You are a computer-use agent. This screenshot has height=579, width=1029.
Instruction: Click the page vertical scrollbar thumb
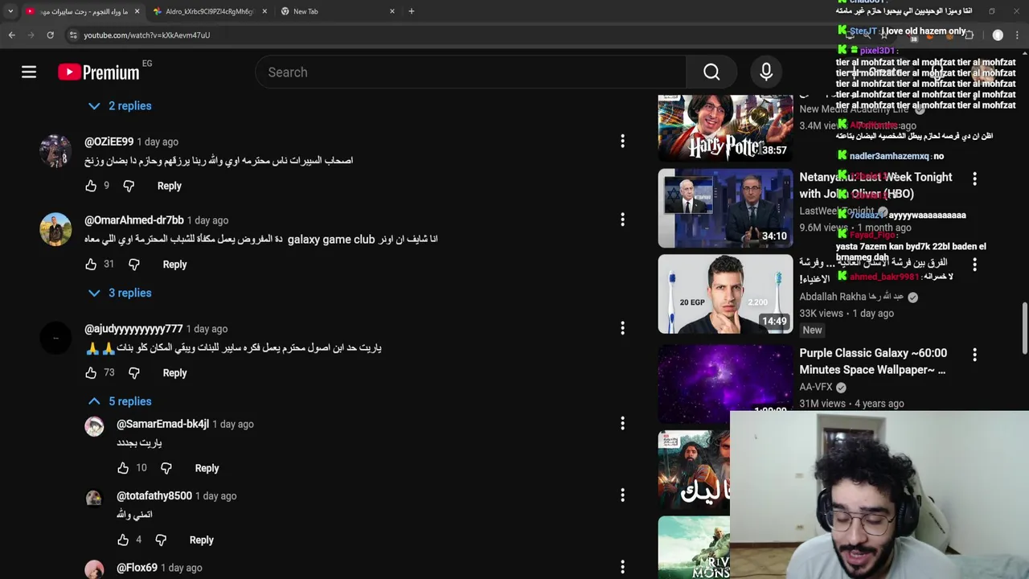point(1024,327)
